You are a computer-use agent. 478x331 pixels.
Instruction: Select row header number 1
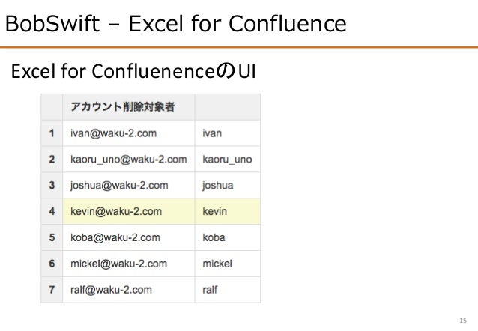52,133
